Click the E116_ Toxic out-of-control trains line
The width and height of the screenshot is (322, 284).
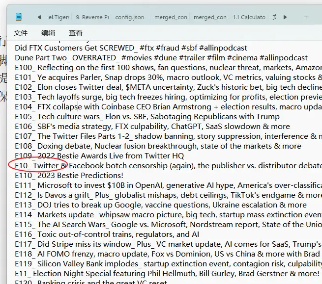[107, 234]
